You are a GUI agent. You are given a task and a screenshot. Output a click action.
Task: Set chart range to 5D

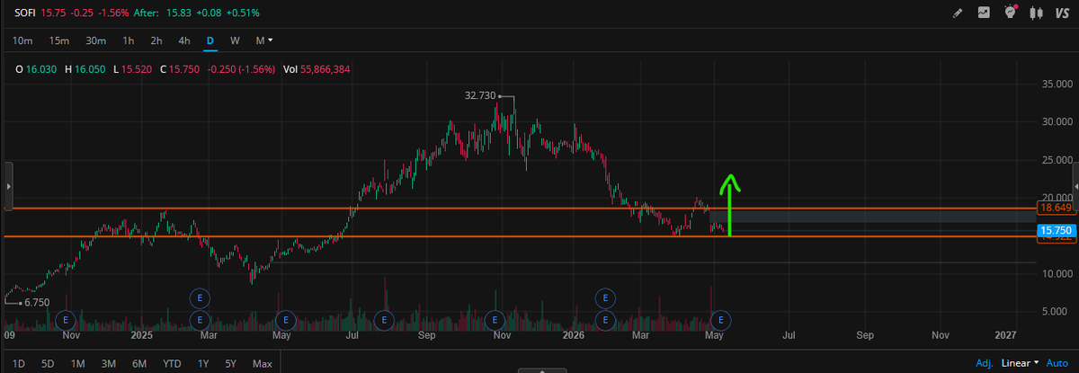48,363
